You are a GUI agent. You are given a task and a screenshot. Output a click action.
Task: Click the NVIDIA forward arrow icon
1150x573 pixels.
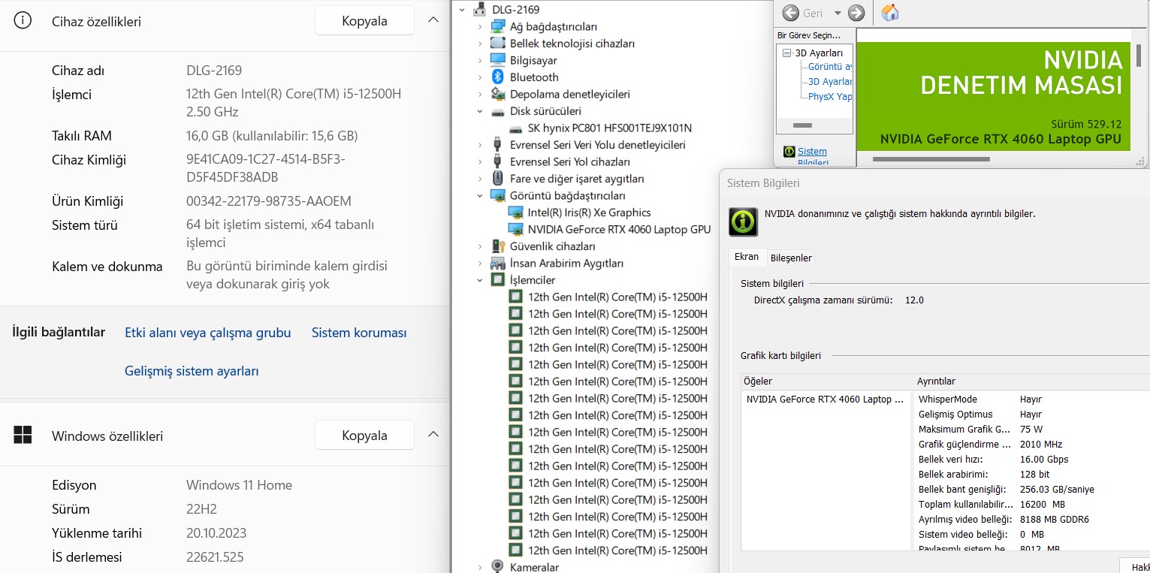pyautogui.click(x=856, y=13)
